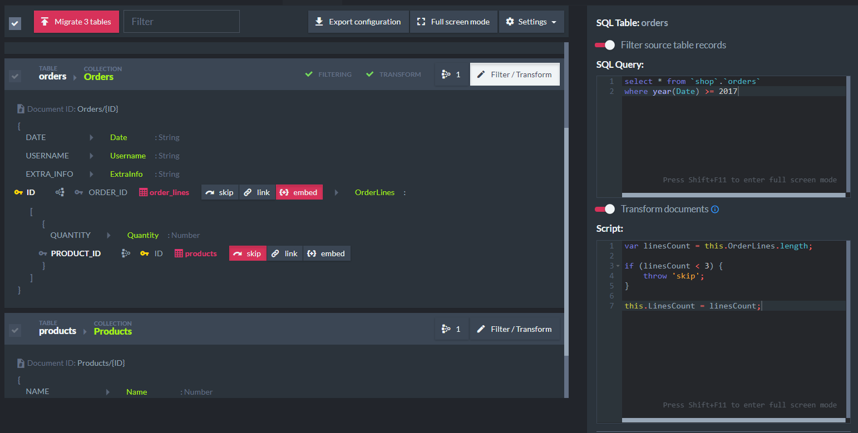Collapse code fold on script line 3
This screenshot has width=858, height=433.
click(x=618, y=266)
